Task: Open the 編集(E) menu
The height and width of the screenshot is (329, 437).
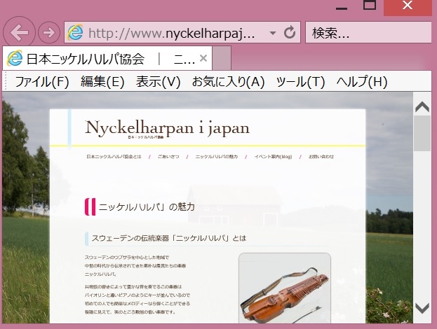Action: click(x=102, y=81)
